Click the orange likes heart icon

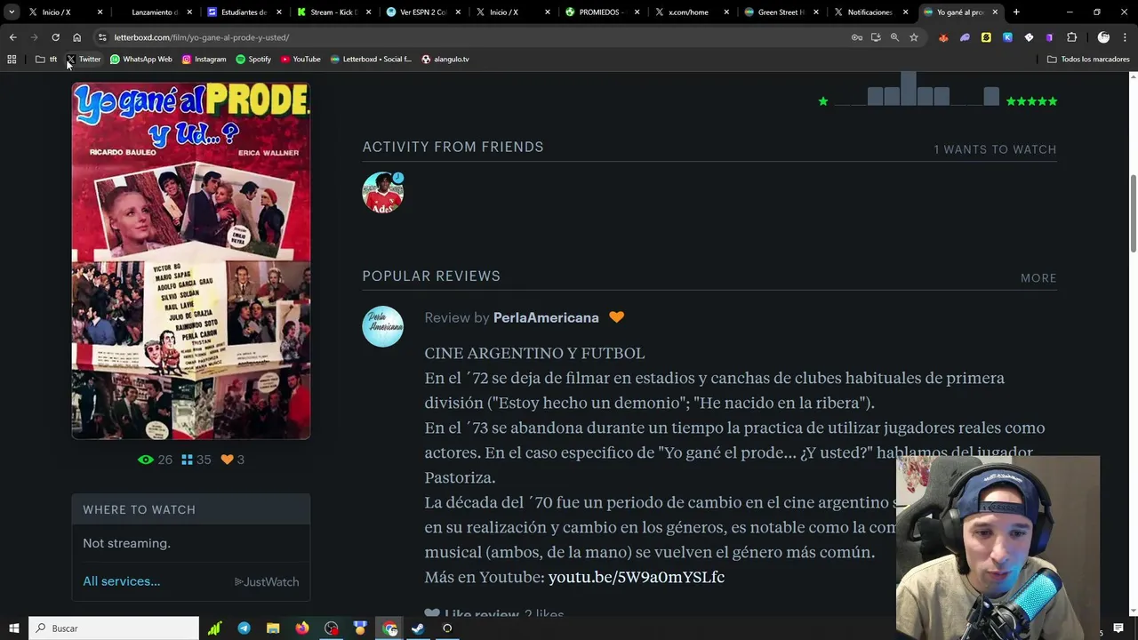[227, 460]
